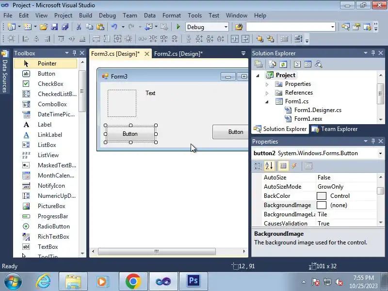Open the Tools menu
This screenshot has width=388, height=291.
[x=194, y=16]
